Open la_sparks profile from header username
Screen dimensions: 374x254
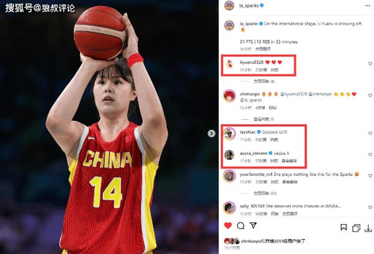pos(249,6)
